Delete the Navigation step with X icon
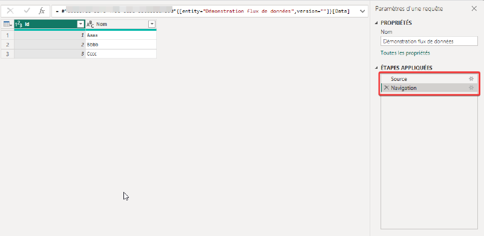This screenshot has width=484, height=236. click(x=386, y=88)
